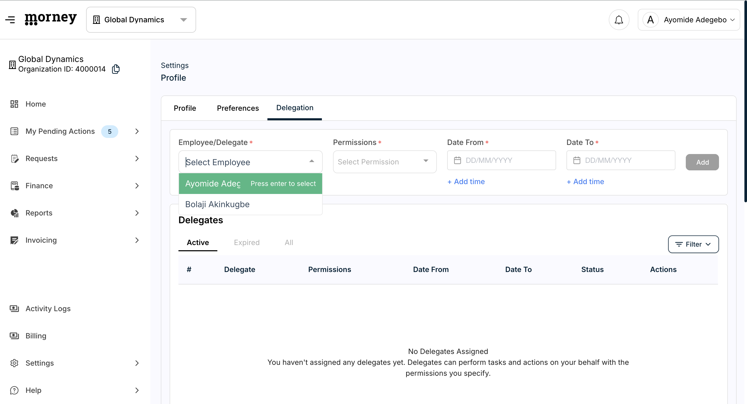Click the My Pending Actions list icon
Viewport: 747px width, 404px height.
click(14, 131)
